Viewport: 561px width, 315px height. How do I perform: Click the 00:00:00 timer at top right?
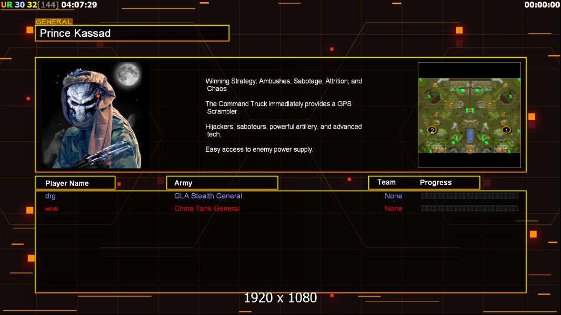click(x=542, y=5)
